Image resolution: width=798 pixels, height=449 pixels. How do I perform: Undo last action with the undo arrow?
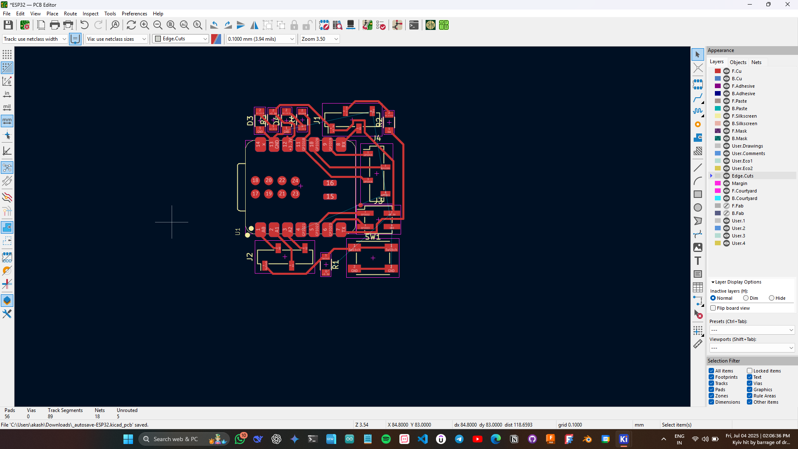point(84,25)
